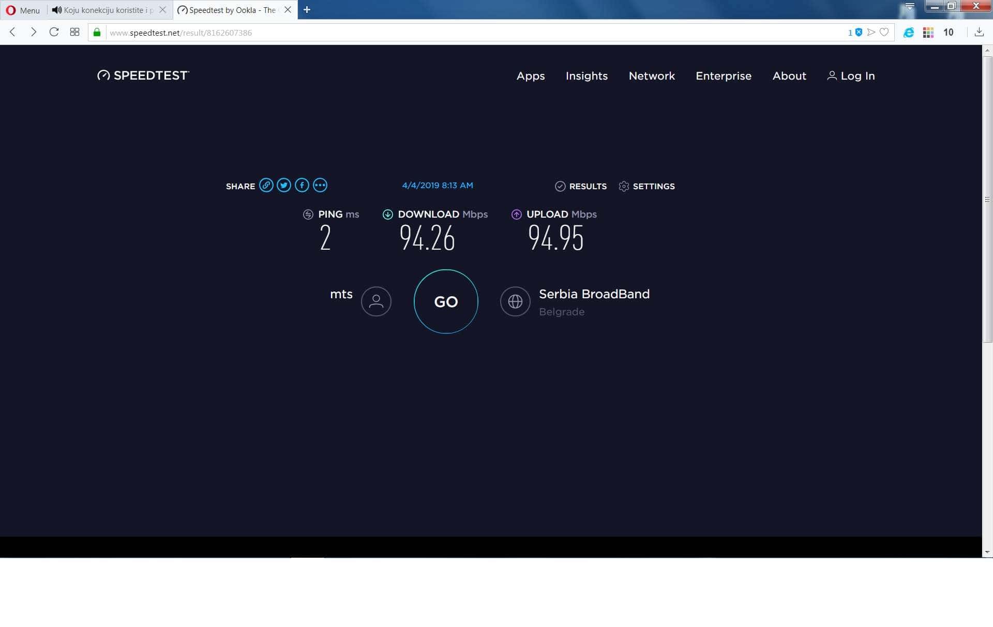993x627 pixels.
Task: Click the mts provider user icon
Action: (376, 301)
